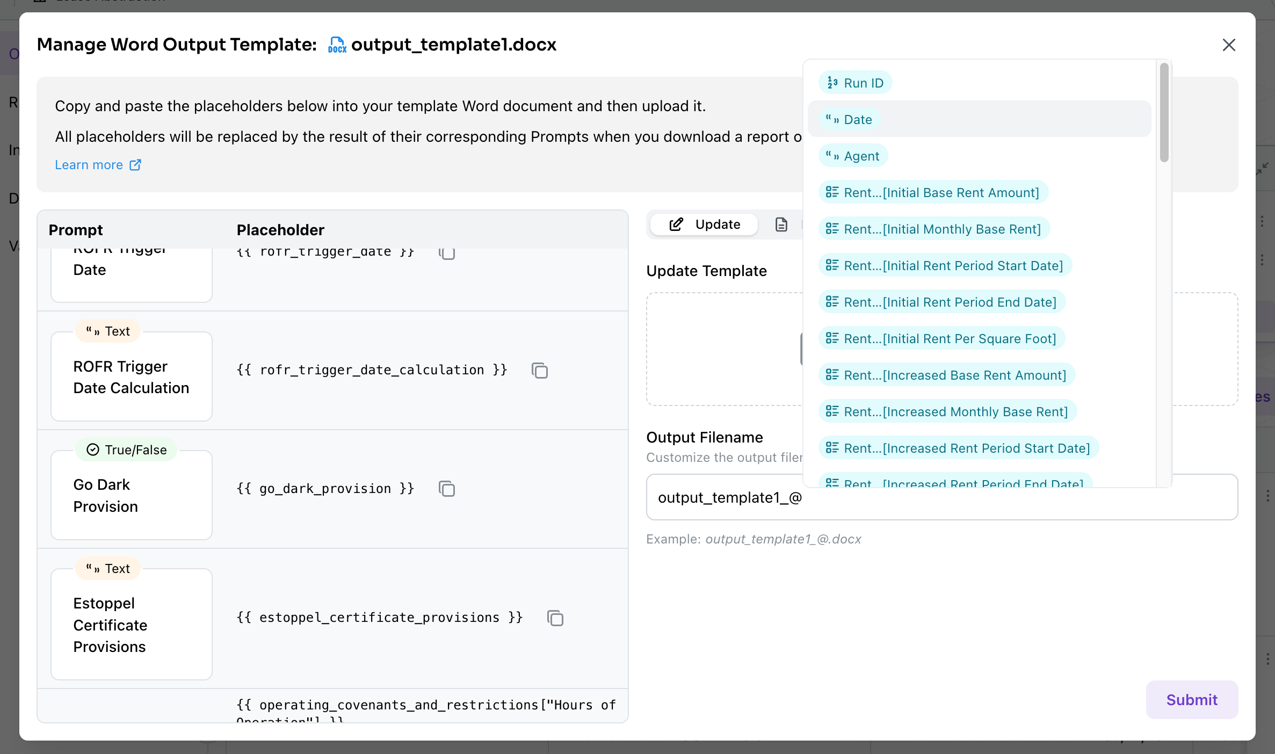Click the Go Dark Provision prompt card

coord(132,495)
